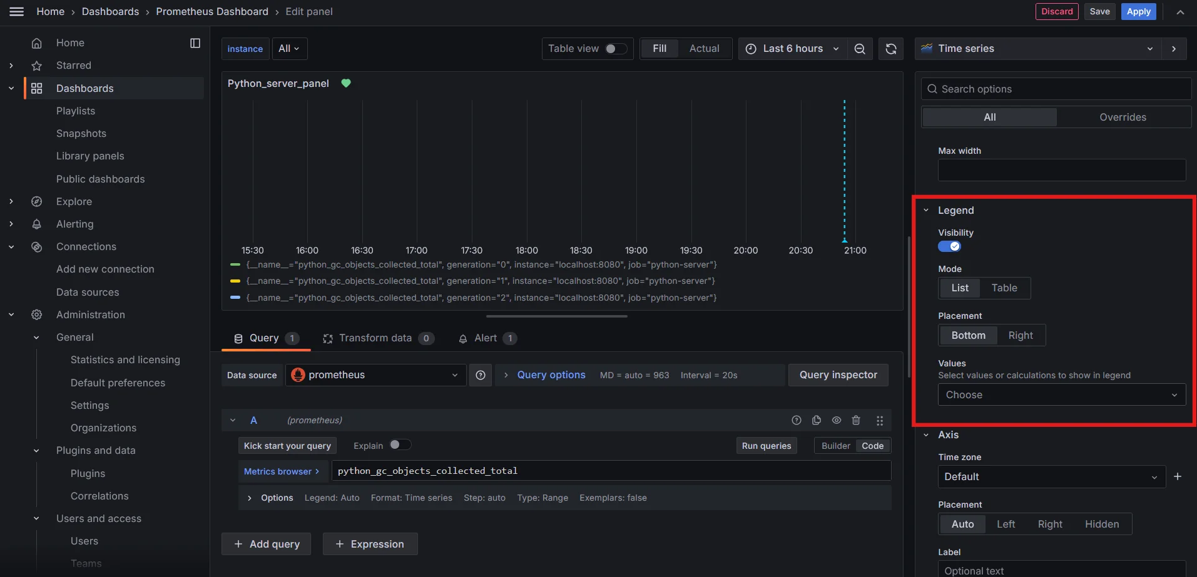Collapse the left navigation with hamburger icon
1197x577 pixels.
[x=17, y=11]
